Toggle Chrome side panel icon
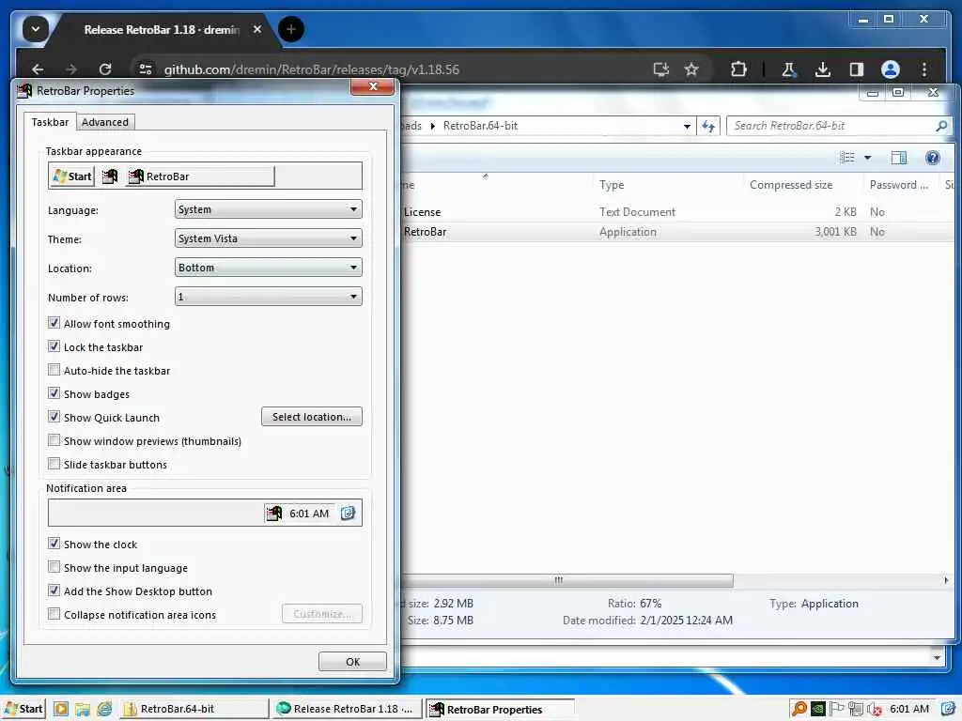This screenshot has height=721, width=962. tap(857, 69)
